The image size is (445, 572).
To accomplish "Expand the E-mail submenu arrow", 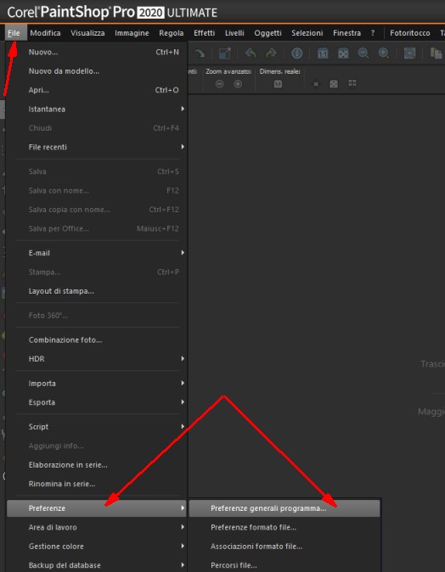I will [x=183, y=252].
